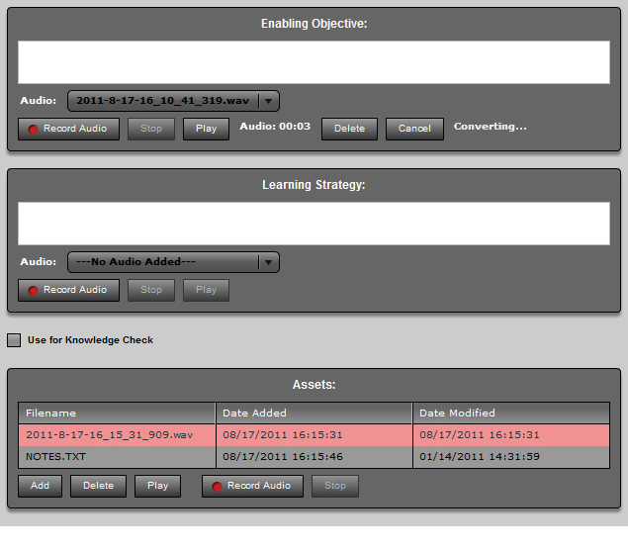The height and width of the screenshot is (551, 628).
Task: Play the selected asset file
Action: (157, 486)
